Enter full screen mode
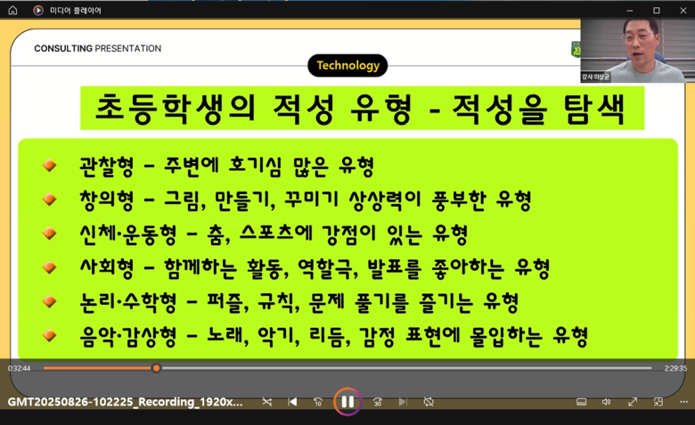 click(x=633, y=402)
